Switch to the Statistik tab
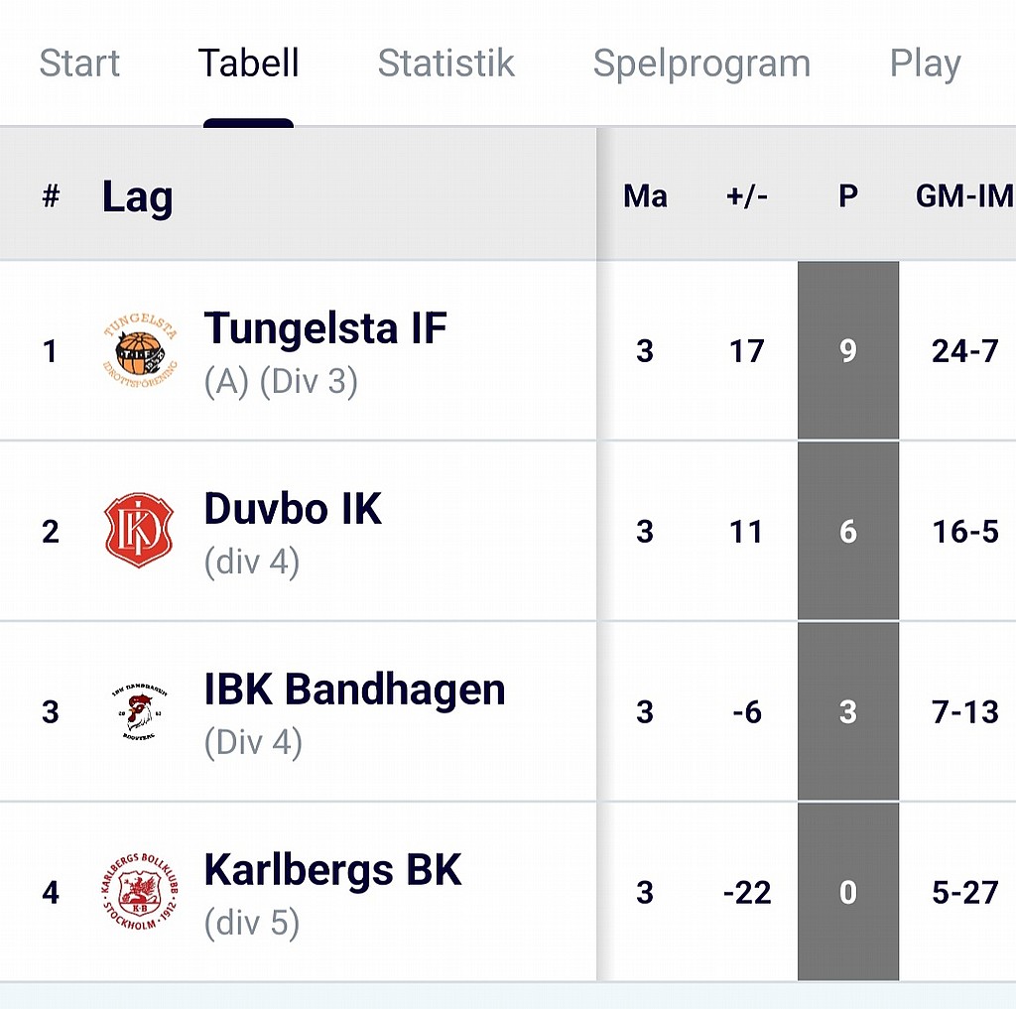Screen dimensions: 1016x1009 point(445,63)
